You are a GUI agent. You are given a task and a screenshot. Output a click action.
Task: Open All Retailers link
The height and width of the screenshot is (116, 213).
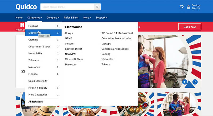tap(35, 102)
